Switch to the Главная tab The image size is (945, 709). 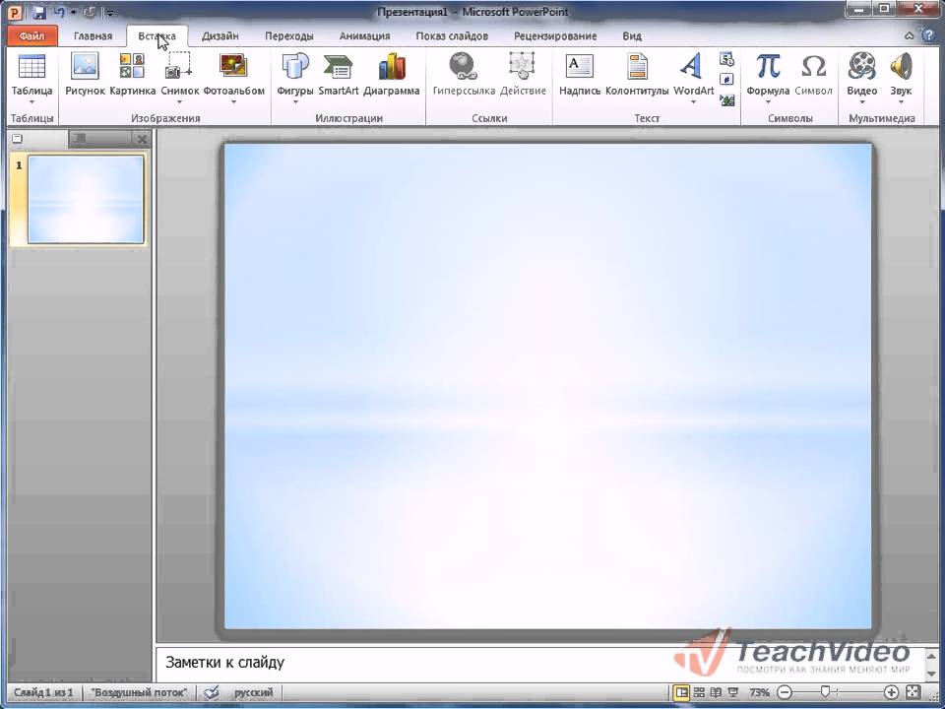coord(93,36)
